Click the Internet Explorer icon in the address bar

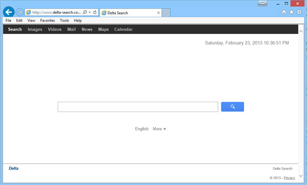[29, 12]
